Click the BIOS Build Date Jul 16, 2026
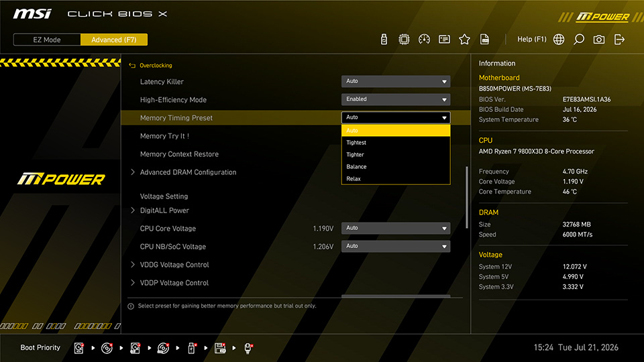Screen dimensions: 644x362 [580, 109]
